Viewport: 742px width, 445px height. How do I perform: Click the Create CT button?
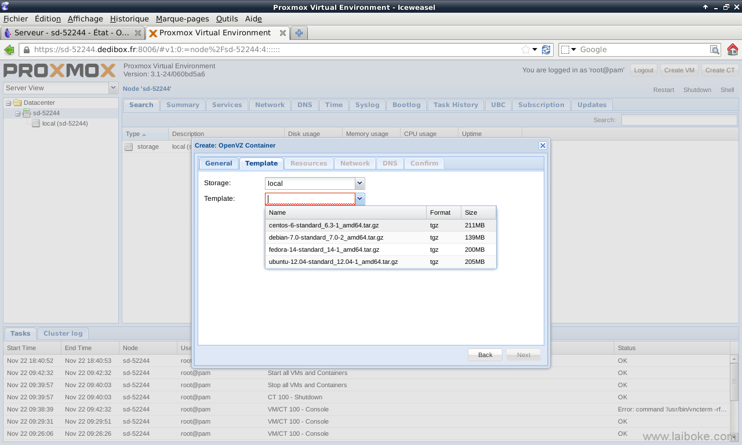pyautogui.click(x=720, y=70)
